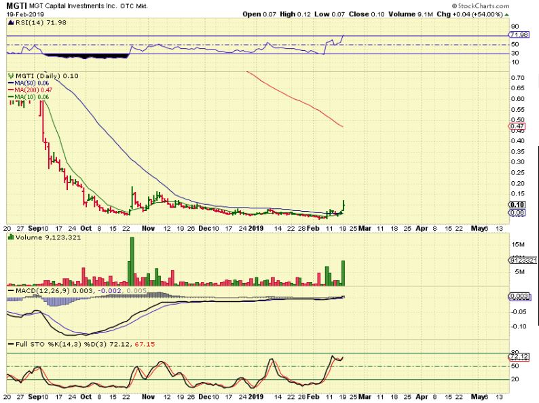
Task: Click the Volume 9.1M header value
Action: click(411, 14)
